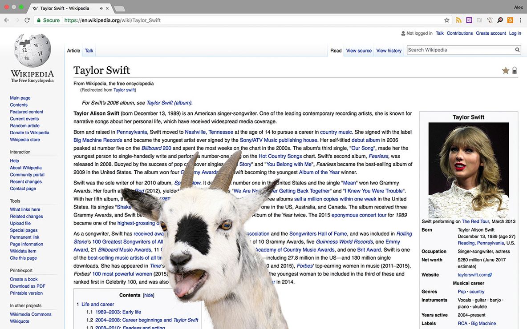Click the orange HubSpot extension icon

coord(510,20)
